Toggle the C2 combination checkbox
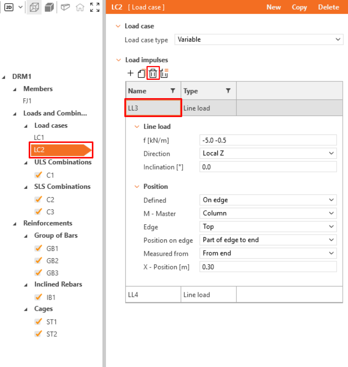 38,199
